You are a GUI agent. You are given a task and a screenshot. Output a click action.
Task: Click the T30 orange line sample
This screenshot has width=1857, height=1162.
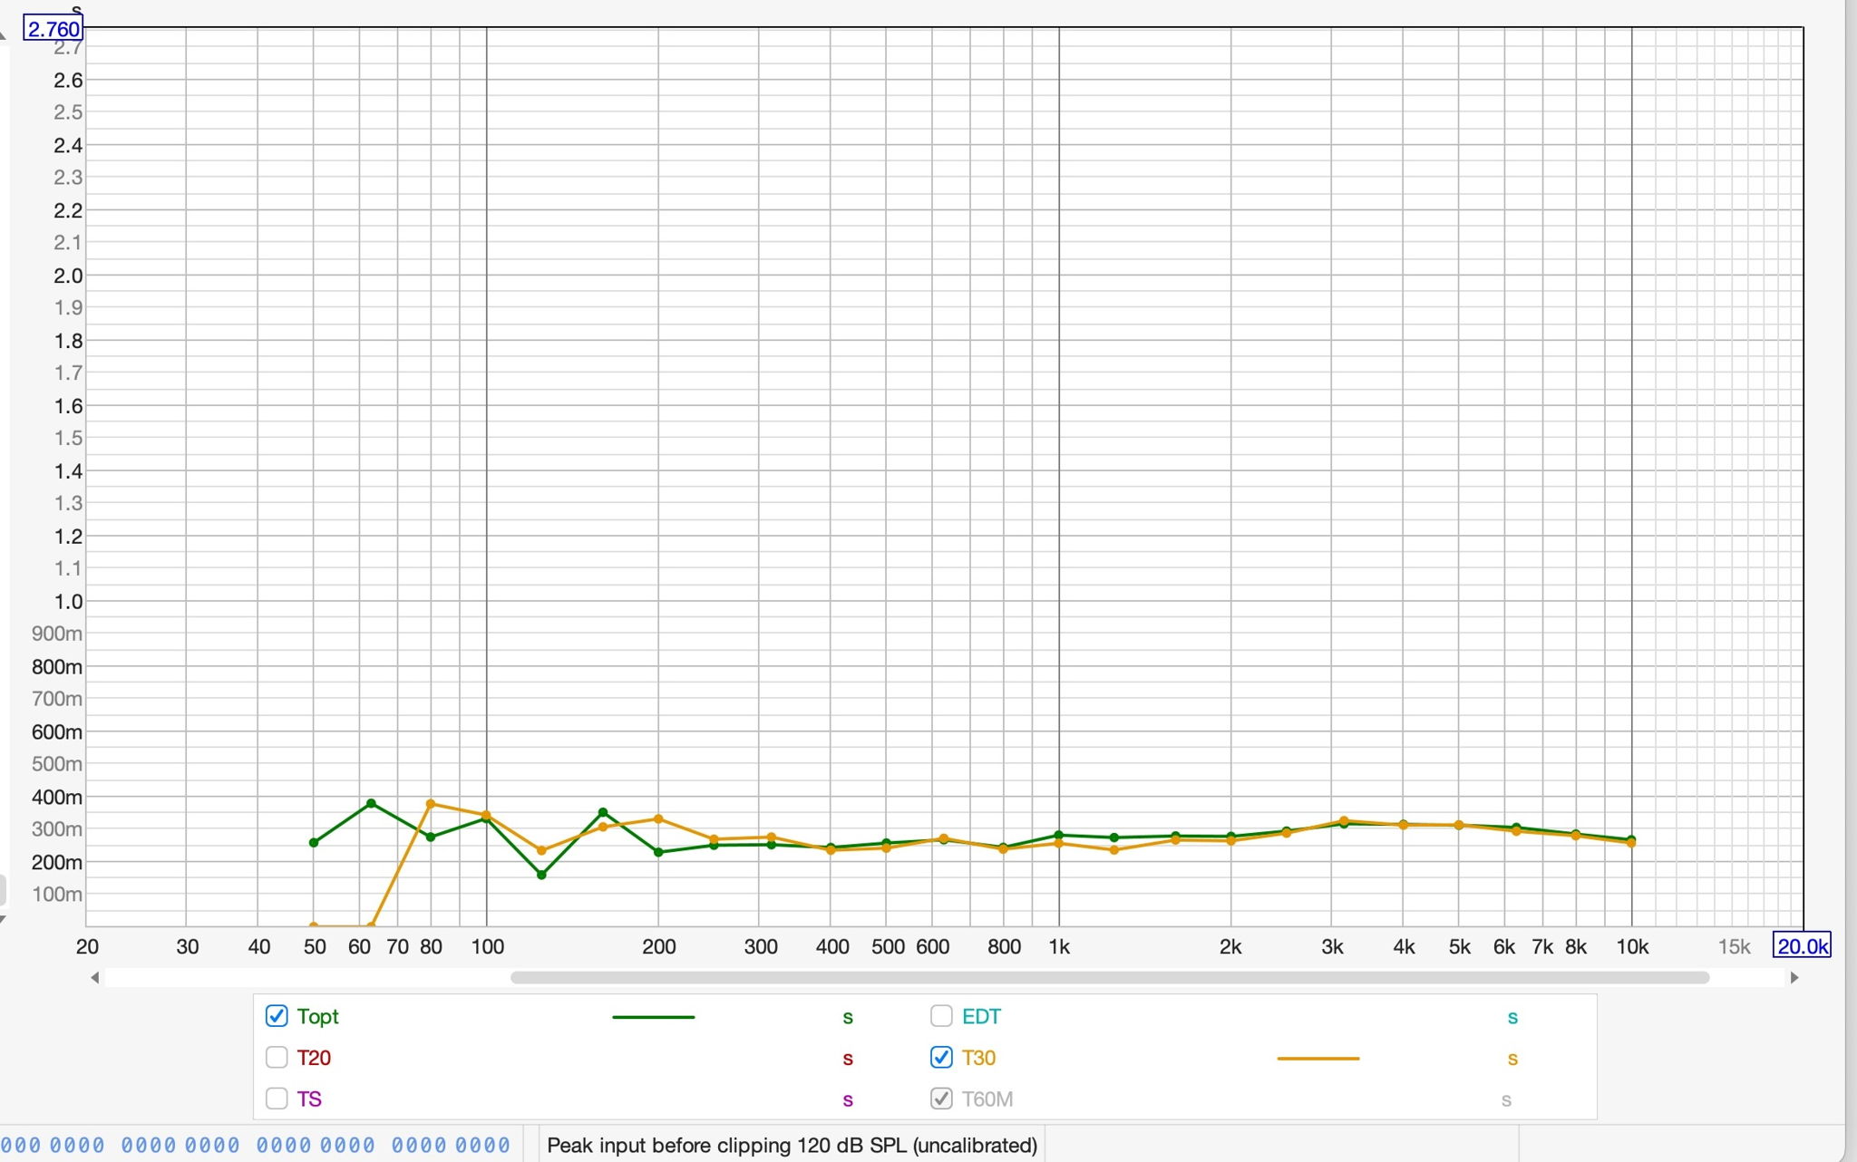(x=1318, y=1058)
